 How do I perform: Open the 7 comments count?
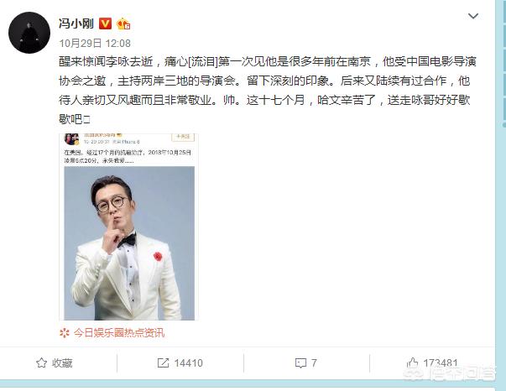(314, 363)
